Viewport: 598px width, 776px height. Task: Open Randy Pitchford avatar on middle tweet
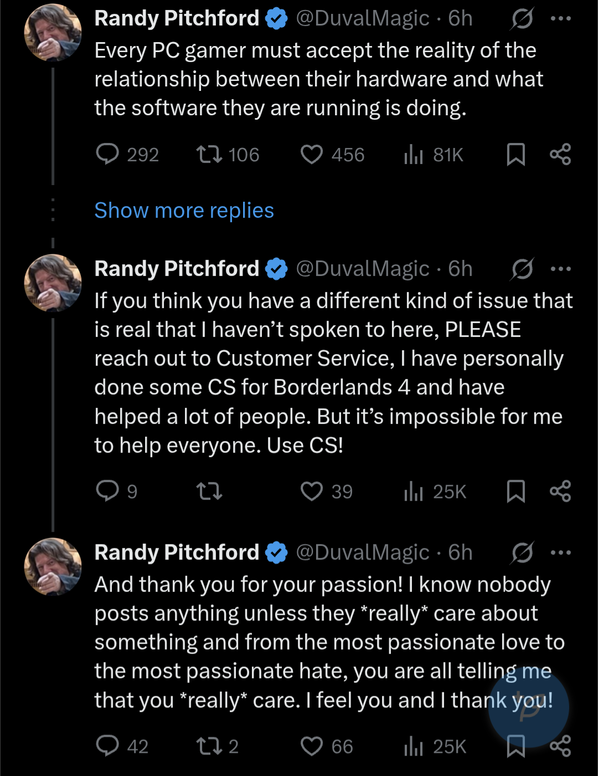[x=53, y=283]
